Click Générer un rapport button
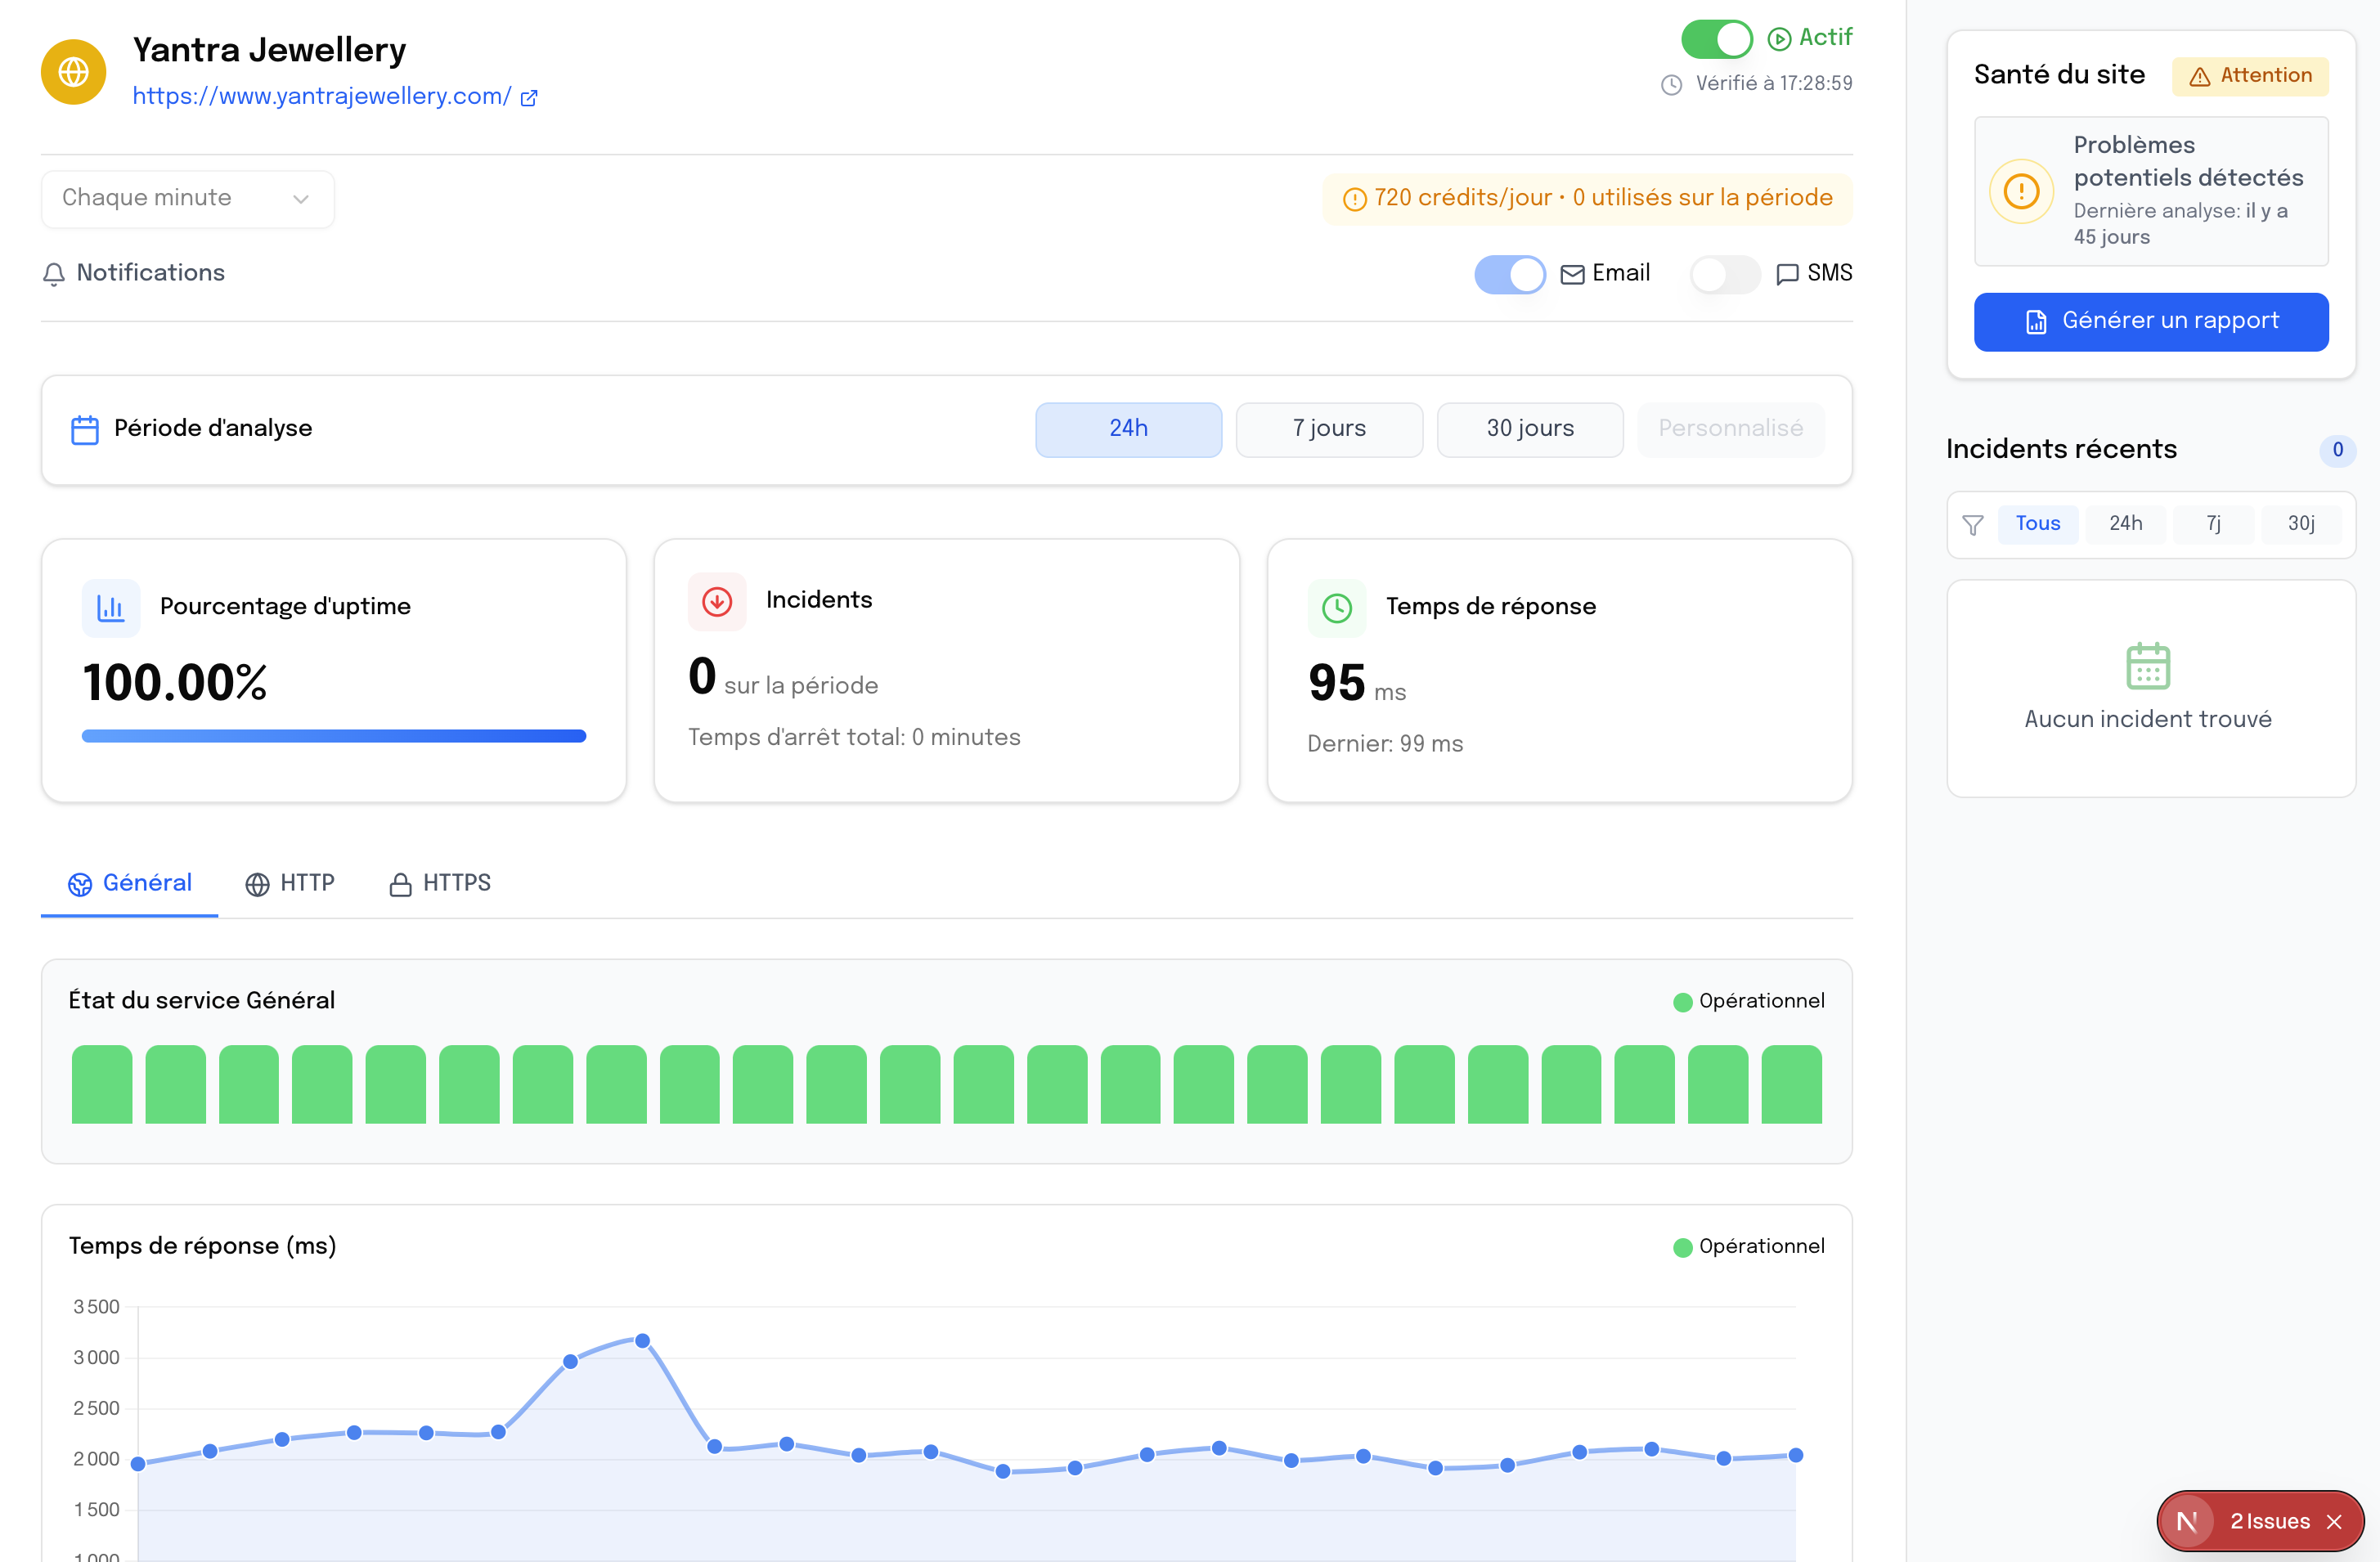This screenshot has height=1562, width=2380. tap(2150, 321)
